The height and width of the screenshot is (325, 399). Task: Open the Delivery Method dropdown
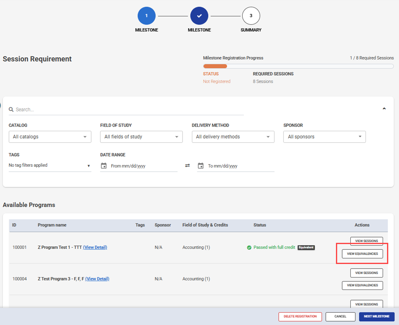point(233,137)
